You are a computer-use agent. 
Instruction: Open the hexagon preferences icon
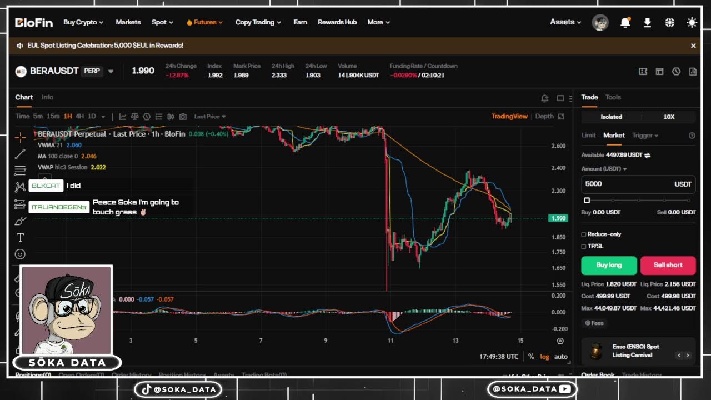tap(676, 72)
